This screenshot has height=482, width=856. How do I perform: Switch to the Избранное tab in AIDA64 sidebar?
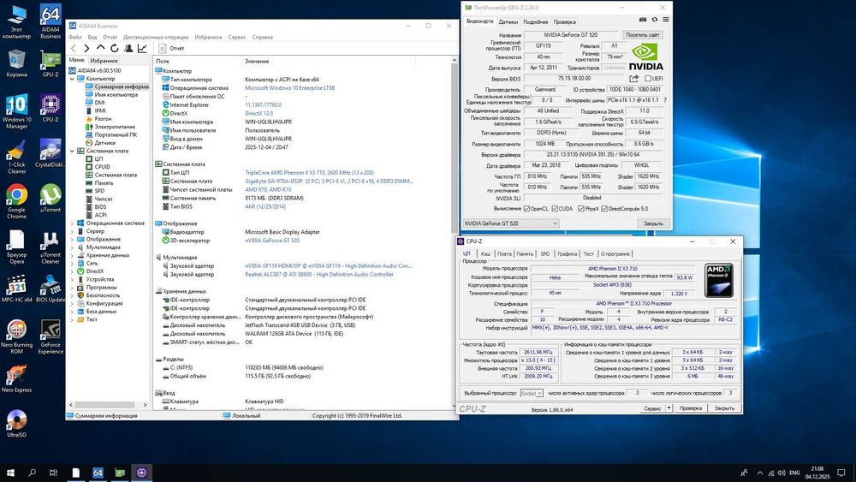104,61
